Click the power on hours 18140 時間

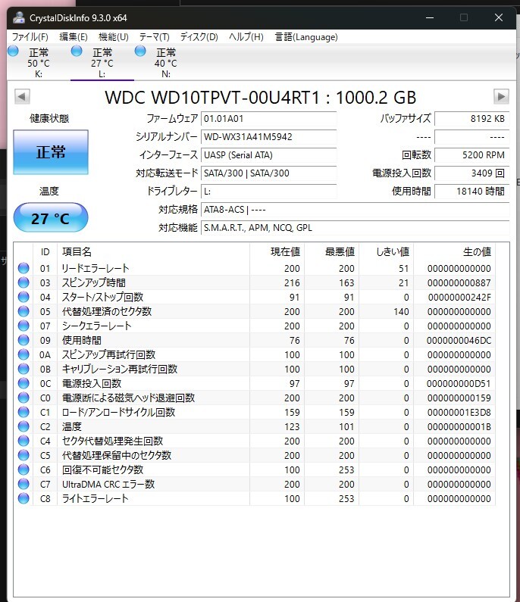pyautogui.click(x=472, y=191)
